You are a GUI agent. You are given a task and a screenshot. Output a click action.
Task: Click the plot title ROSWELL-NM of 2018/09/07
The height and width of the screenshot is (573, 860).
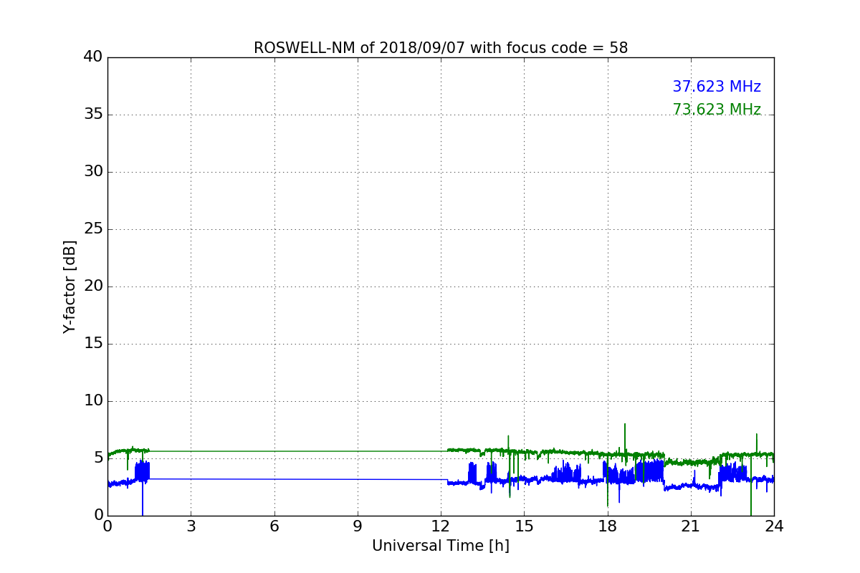coord(441,48)
